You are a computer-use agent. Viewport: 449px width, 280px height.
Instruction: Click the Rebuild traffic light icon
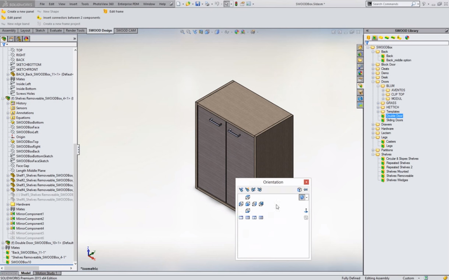[236, 4]
